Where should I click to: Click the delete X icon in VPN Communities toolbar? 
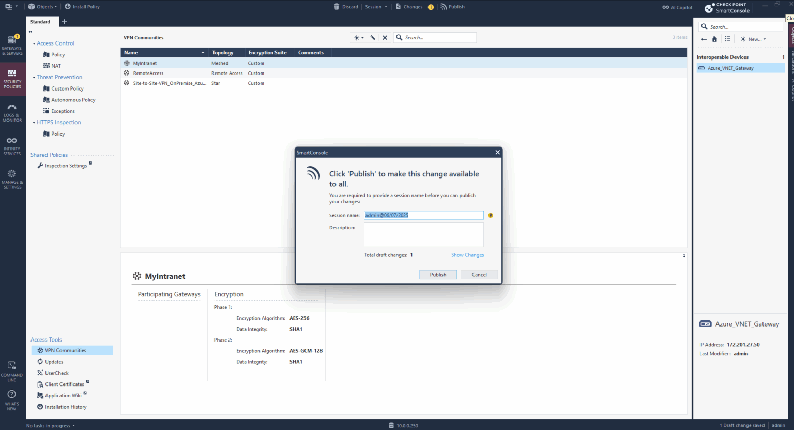385,37
